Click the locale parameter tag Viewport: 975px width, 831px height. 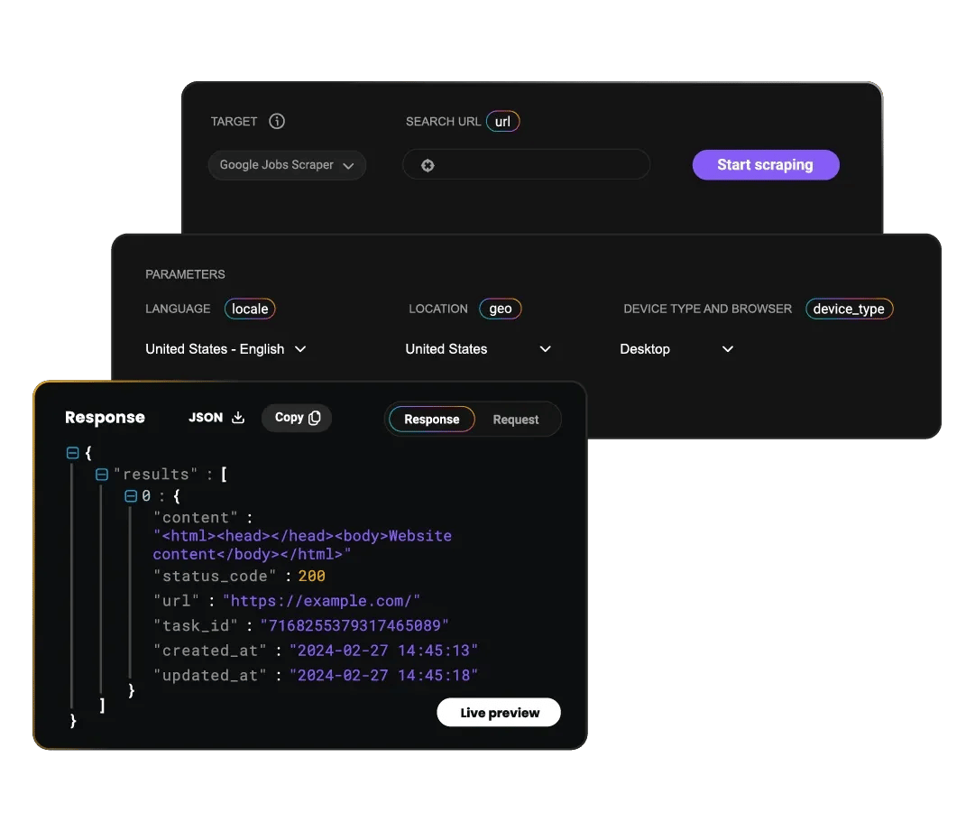coord(250,309)
